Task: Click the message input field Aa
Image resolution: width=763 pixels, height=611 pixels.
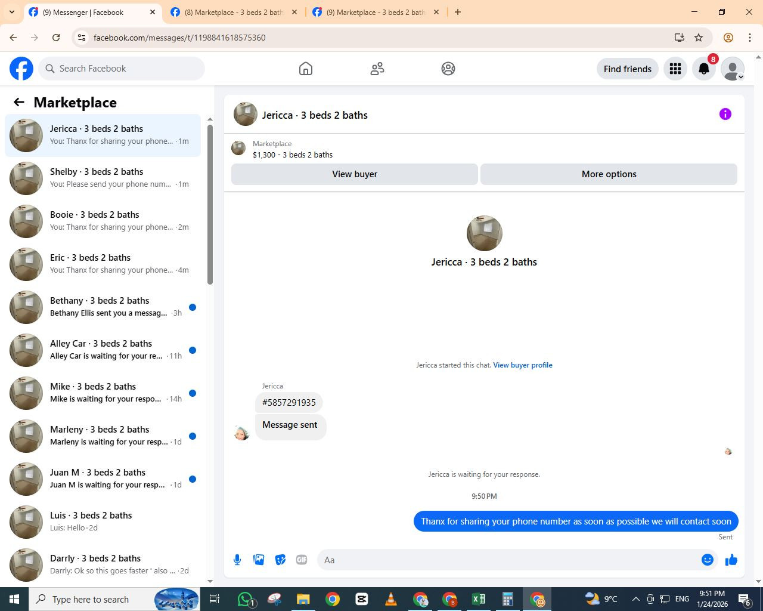Action: tap(509, 560)
